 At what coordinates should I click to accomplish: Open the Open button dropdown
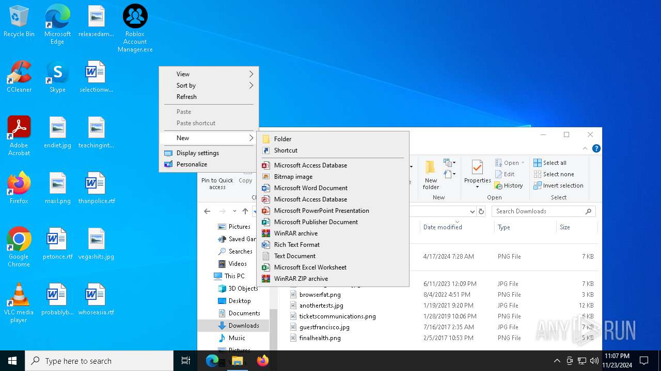coord(523,163)
